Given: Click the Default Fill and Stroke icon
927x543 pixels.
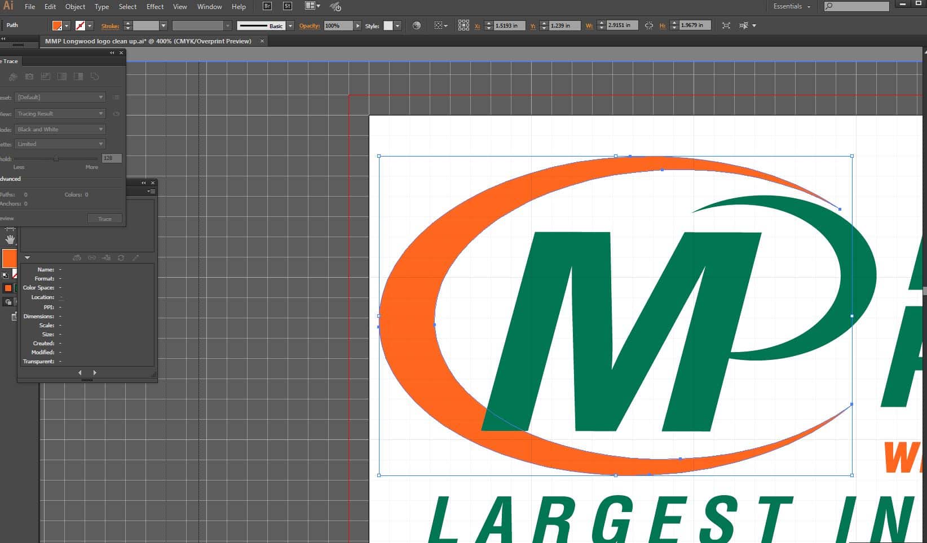Looking at the screenshot, I should point(5,275).
